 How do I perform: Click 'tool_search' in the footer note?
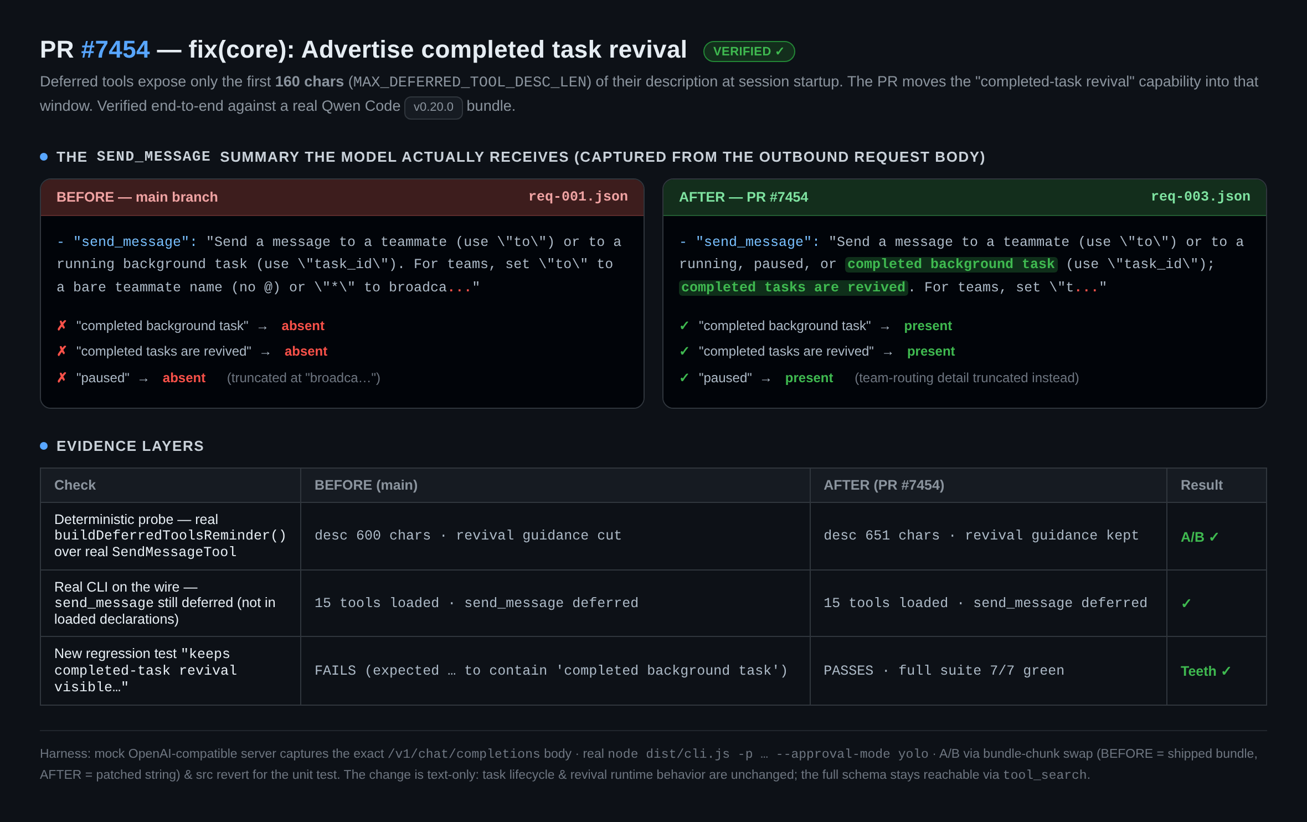(1044, 775)
